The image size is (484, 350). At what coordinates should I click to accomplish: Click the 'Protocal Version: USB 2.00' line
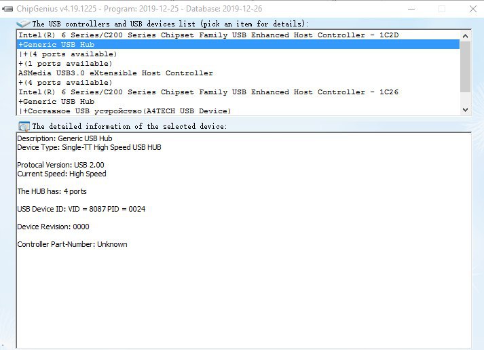(61, 165)
